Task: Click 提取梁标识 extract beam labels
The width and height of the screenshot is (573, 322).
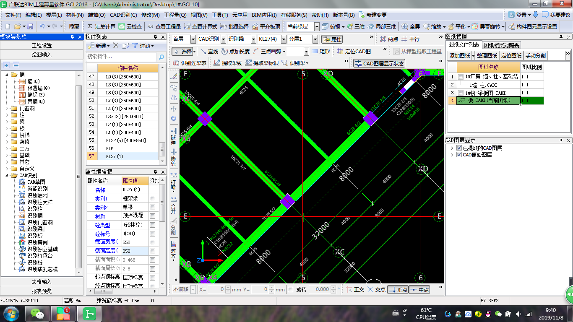Action: [262, 63]
